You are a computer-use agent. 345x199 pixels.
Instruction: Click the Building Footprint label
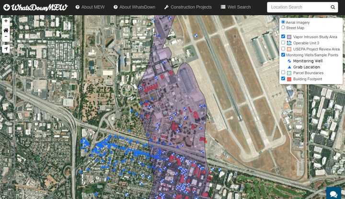point(308,79)
